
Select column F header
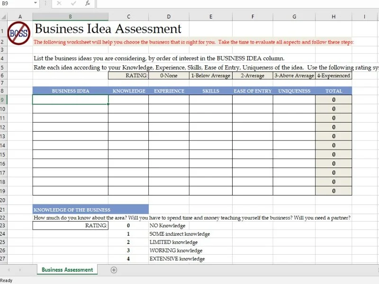pos(253,17)
